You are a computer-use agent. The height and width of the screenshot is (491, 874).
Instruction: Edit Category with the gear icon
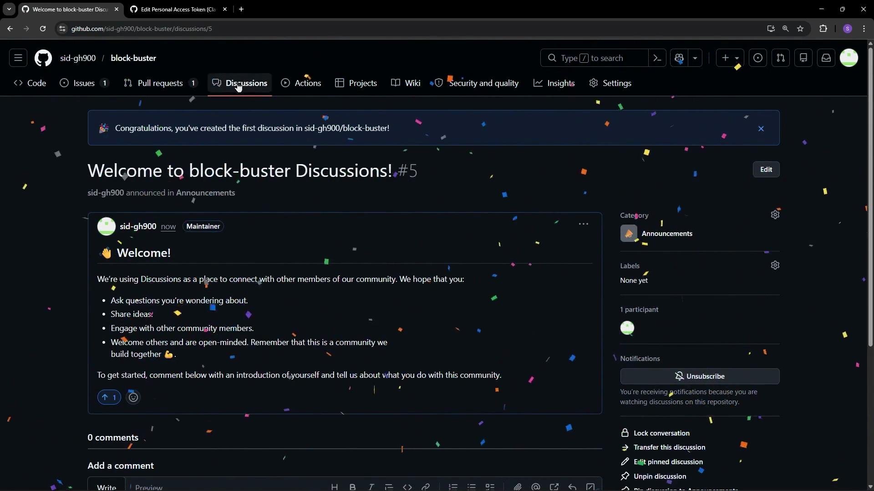coord(775,215)
